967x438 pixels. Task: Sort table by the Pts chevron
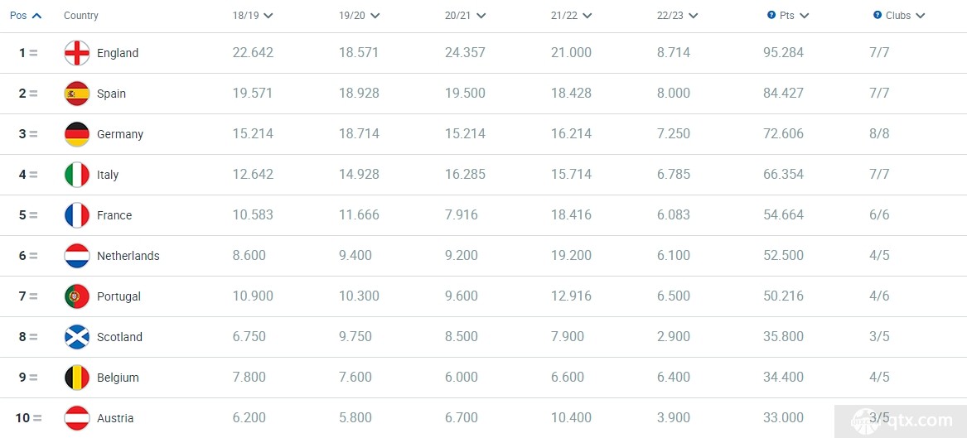coord(804,16)
